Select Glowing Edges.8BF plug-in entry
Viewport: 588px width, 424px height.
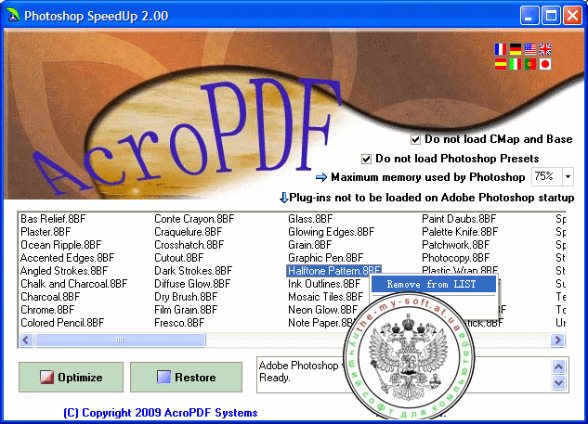pos(331,232)
